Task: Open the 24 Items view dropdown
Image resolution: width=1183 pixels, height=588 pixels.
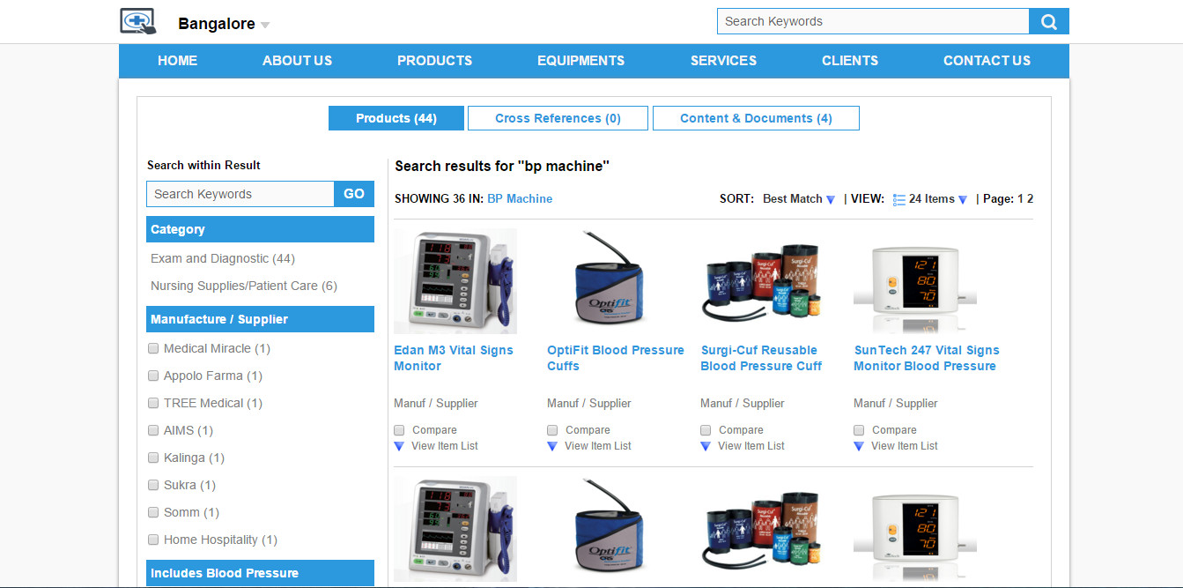Action: pos(938,199)
